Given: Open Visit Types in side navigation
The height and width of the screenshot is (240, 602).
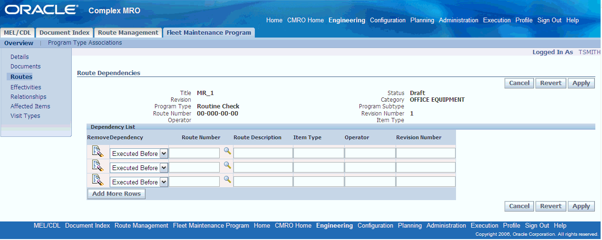Looking at the screenshot, I should (25, 116).
